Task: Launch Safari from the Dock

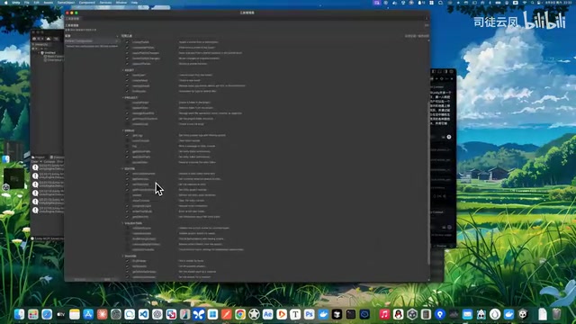Action: coord(47,314)
